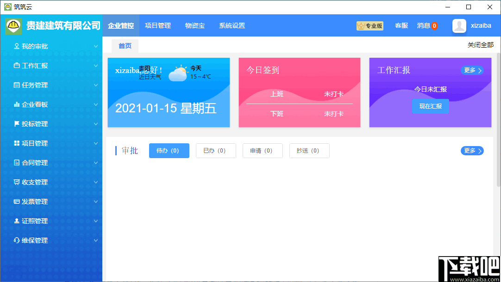The image size is (501, 282).
Task: Switch to the 首页 tab
Action: click(x=125, y=46)
